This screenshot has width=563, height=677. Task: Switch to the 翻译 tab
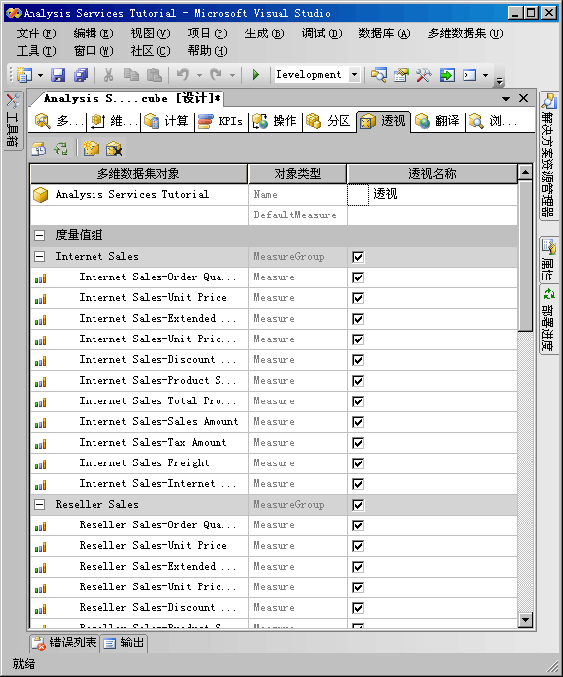[437, 121]
